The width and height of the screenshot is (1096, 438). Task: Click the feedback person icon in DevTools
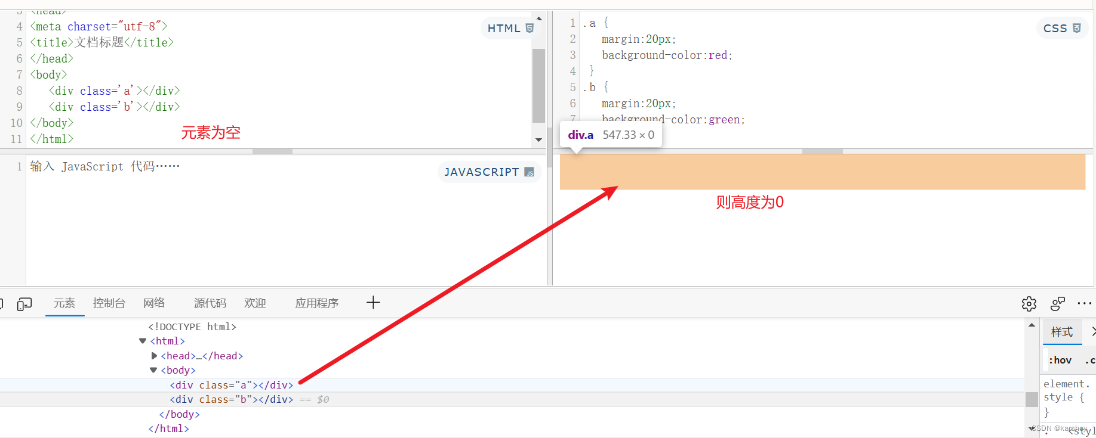click(x=1058, y=304)
